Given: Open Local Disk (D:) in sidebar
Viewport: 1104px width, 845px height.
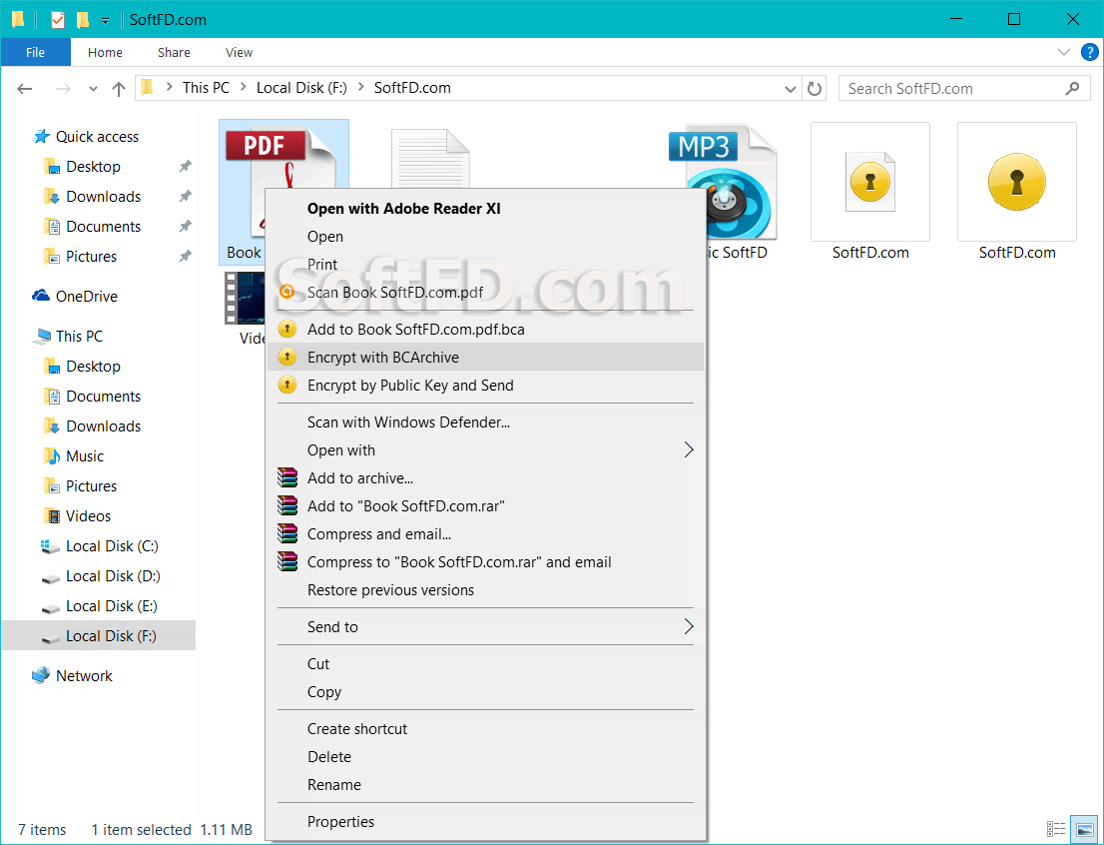Looking at the screenshot, I should coord(113,576).
